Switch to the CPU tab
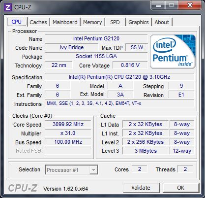The height and width of the screenshot is (198, 205). [x=17, y=22]
